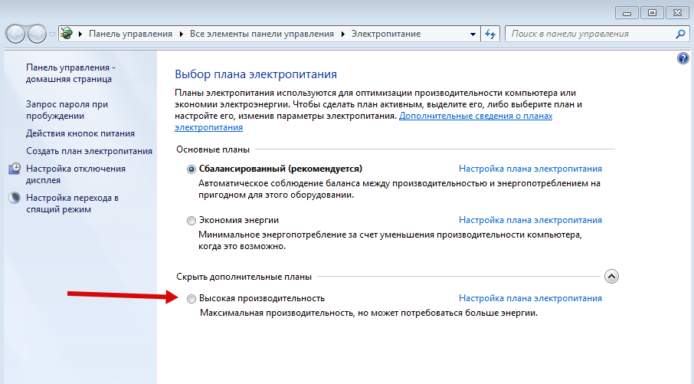Open Help via the blue question mark icon
Image resolution: width=694 pixels, height=384 pixels.
(x=683, y=59)
